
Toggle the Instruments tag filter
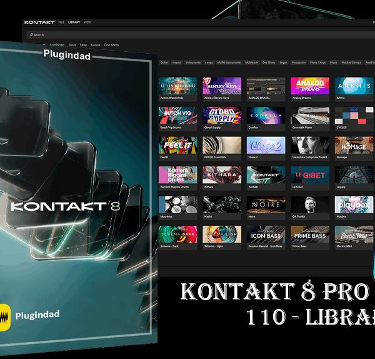point(193,63)
